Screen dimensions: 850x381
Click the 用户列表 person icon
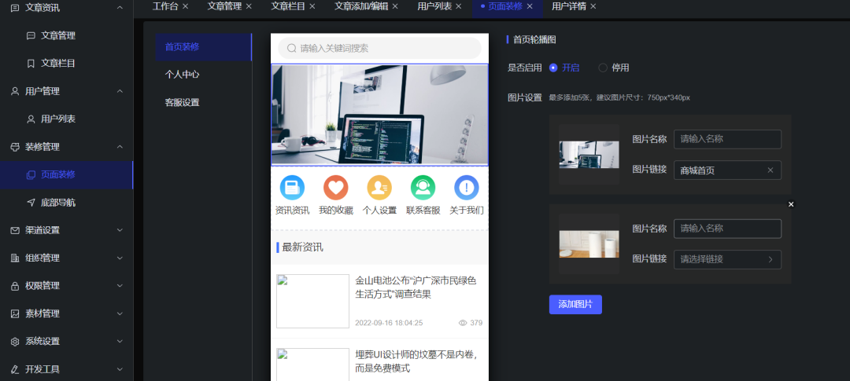(31, 119)
